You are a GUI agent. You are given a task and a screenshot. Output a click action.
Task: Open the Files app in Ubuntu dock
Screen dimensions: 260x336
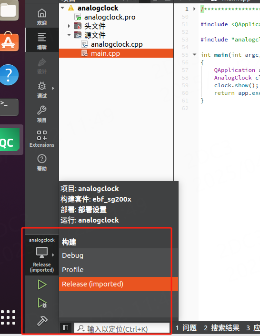(9, 10)
